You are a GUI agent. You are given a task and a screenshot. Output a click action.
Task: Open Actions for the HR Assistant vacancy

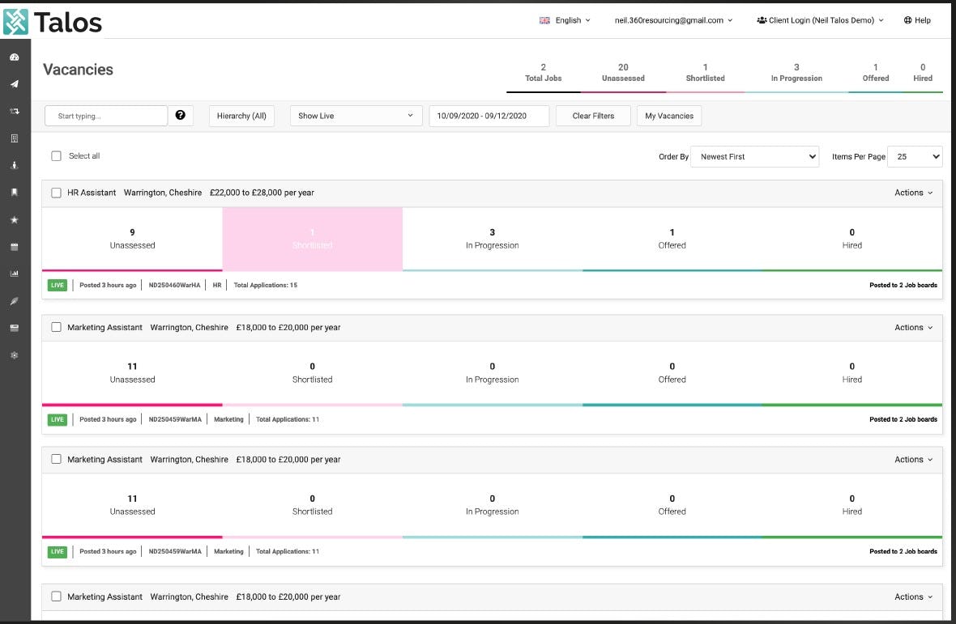tap(912, 192)
